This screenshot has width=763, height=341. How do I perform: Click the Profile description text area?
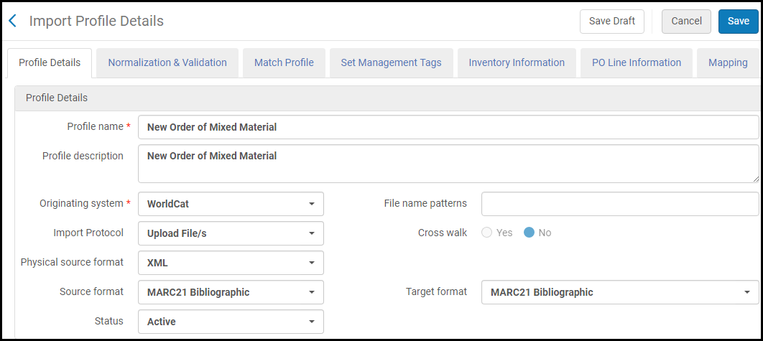448,164
